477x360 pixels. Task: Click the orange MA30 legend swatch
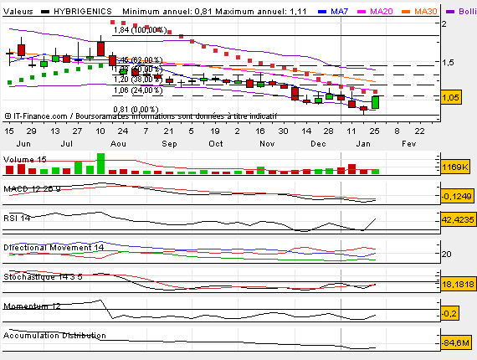tap(406, 12)
